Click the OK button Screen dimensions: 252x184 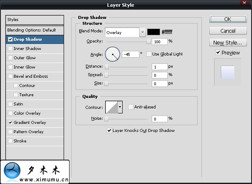pos(228,19)
